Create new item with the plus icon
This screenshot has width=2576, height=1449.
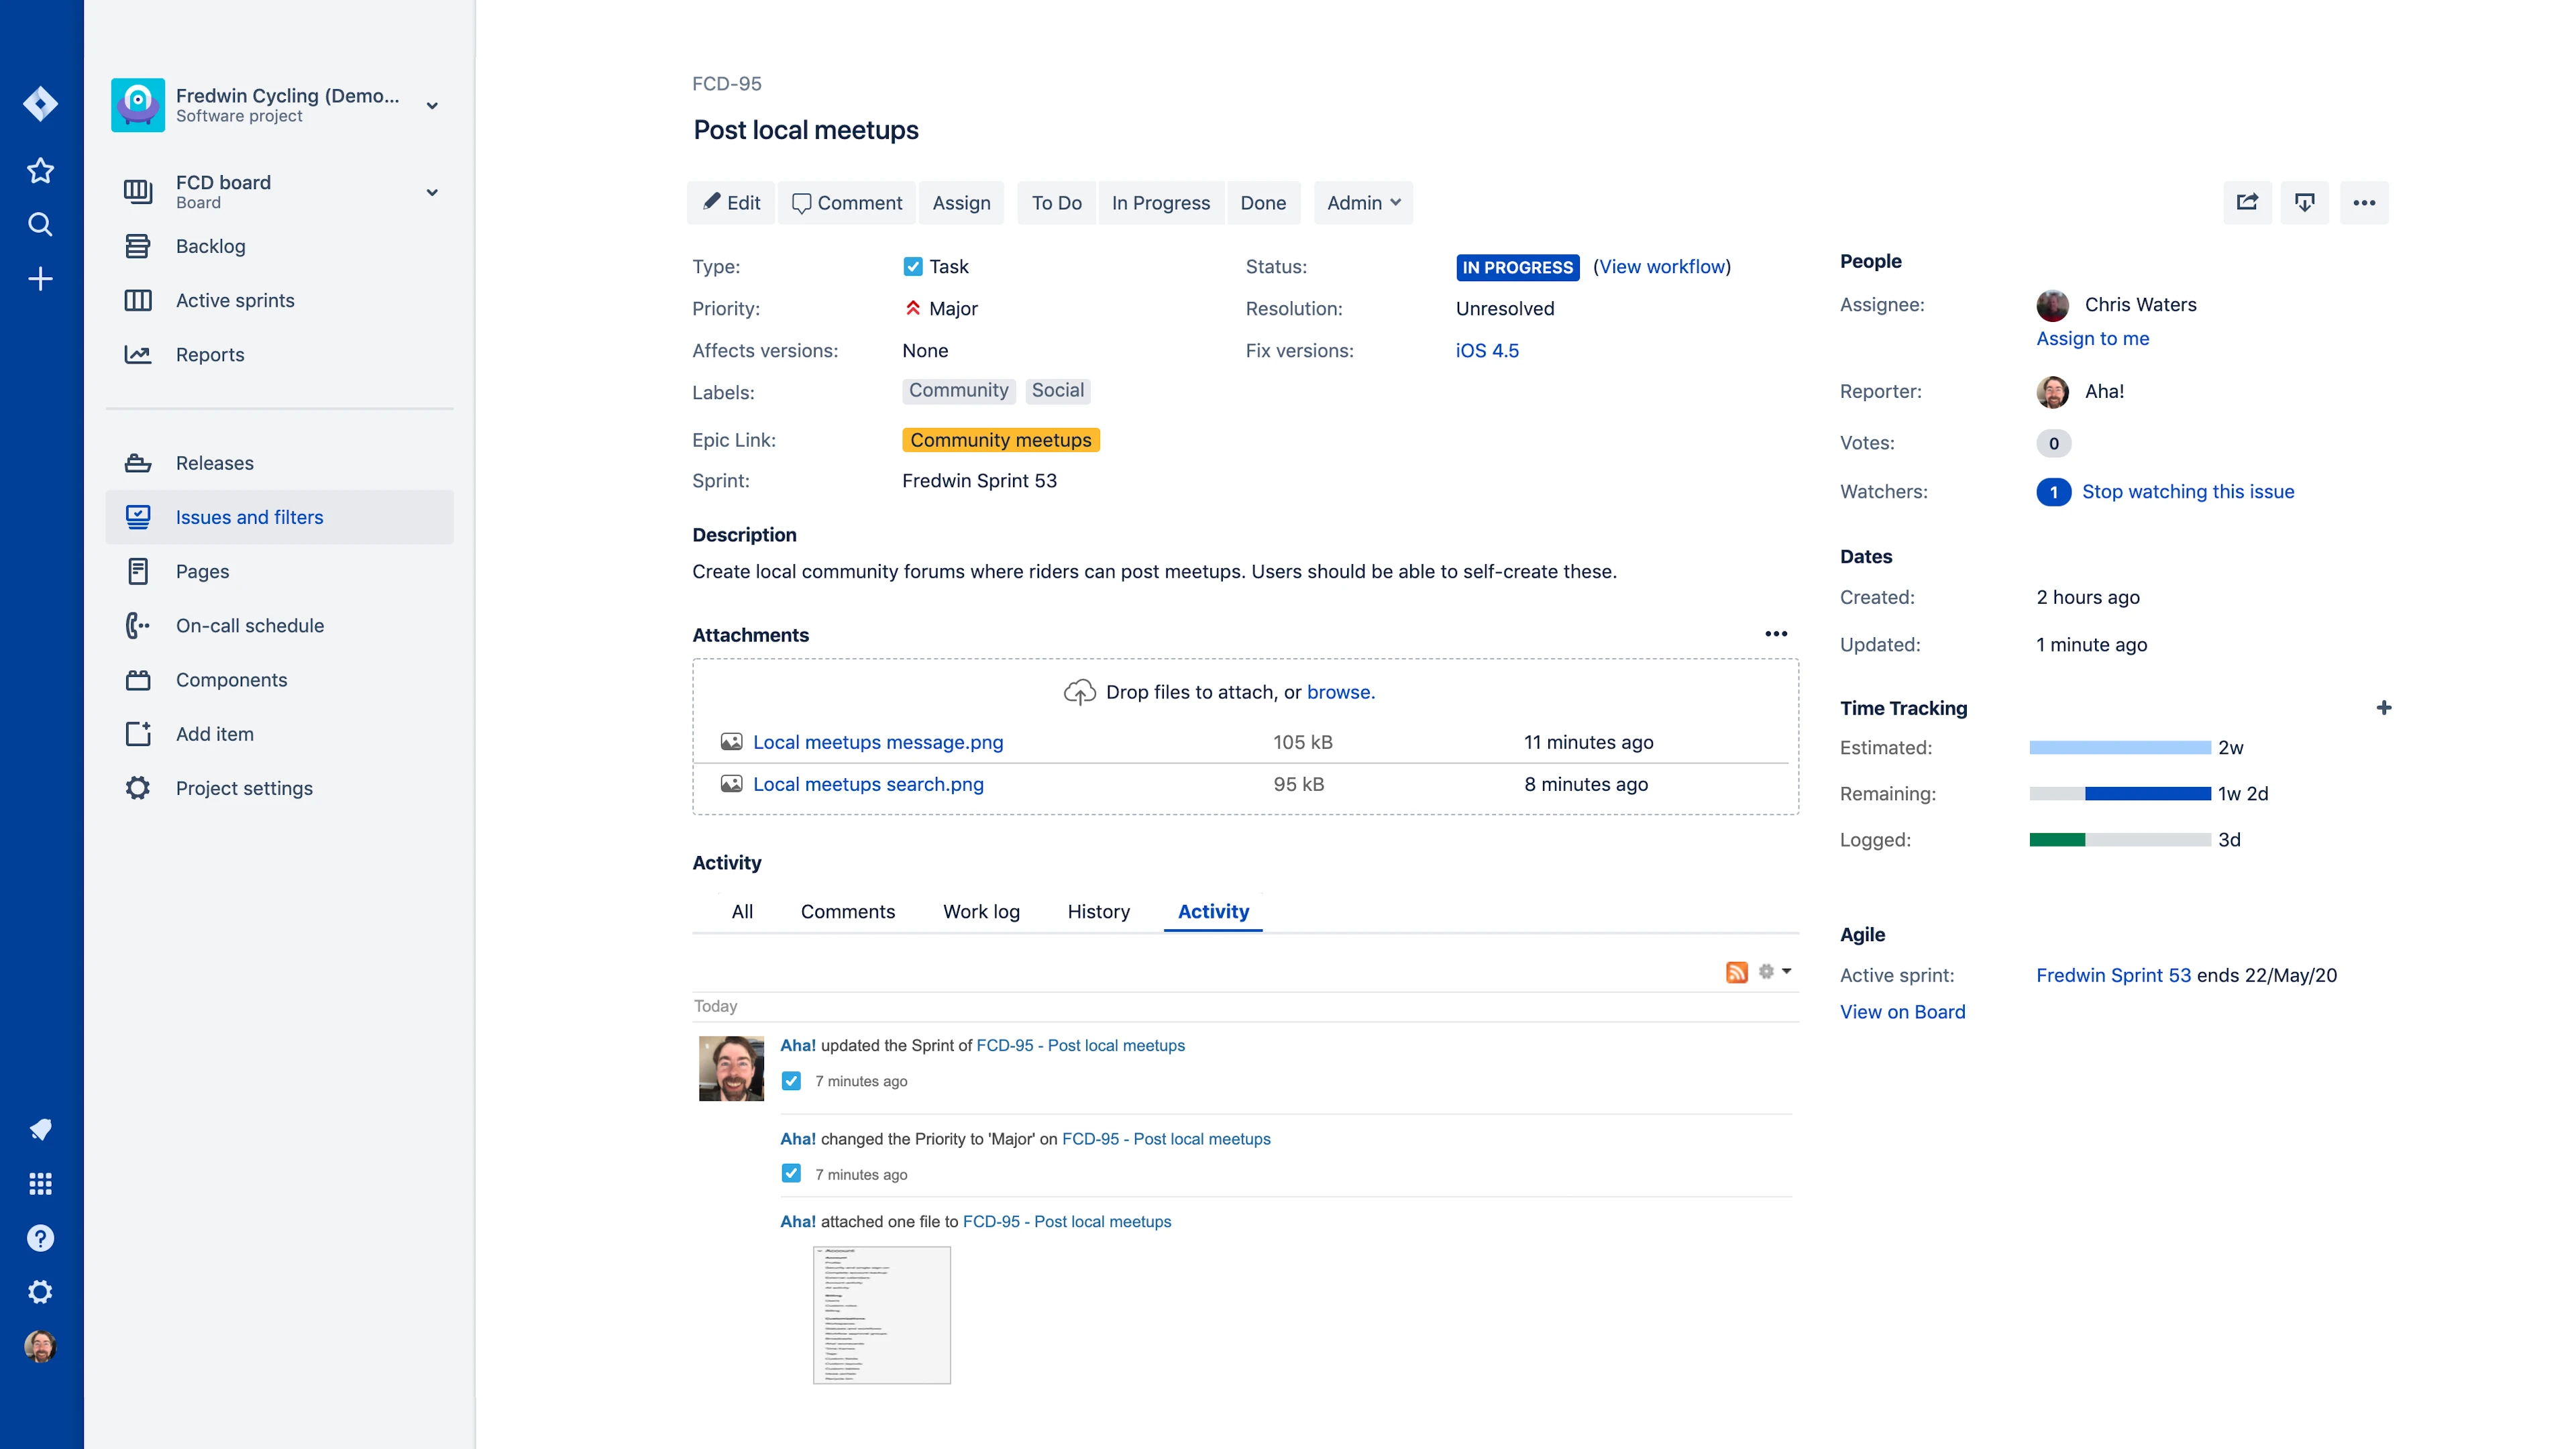(x=40, y=279)
